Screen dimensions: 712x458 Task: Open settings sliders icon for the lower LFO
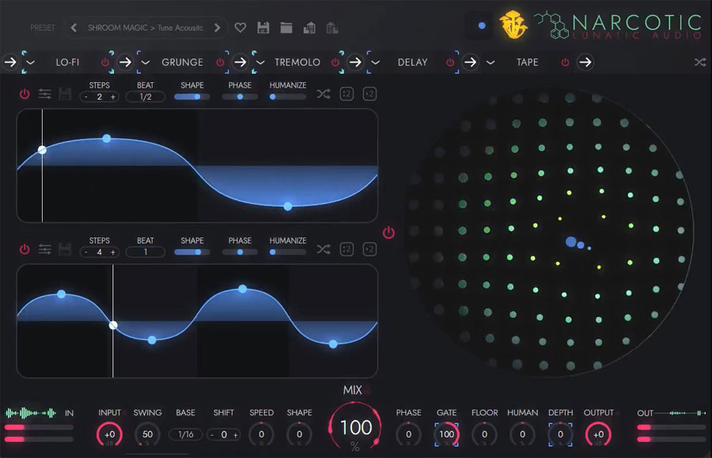(x=44, y=249)
